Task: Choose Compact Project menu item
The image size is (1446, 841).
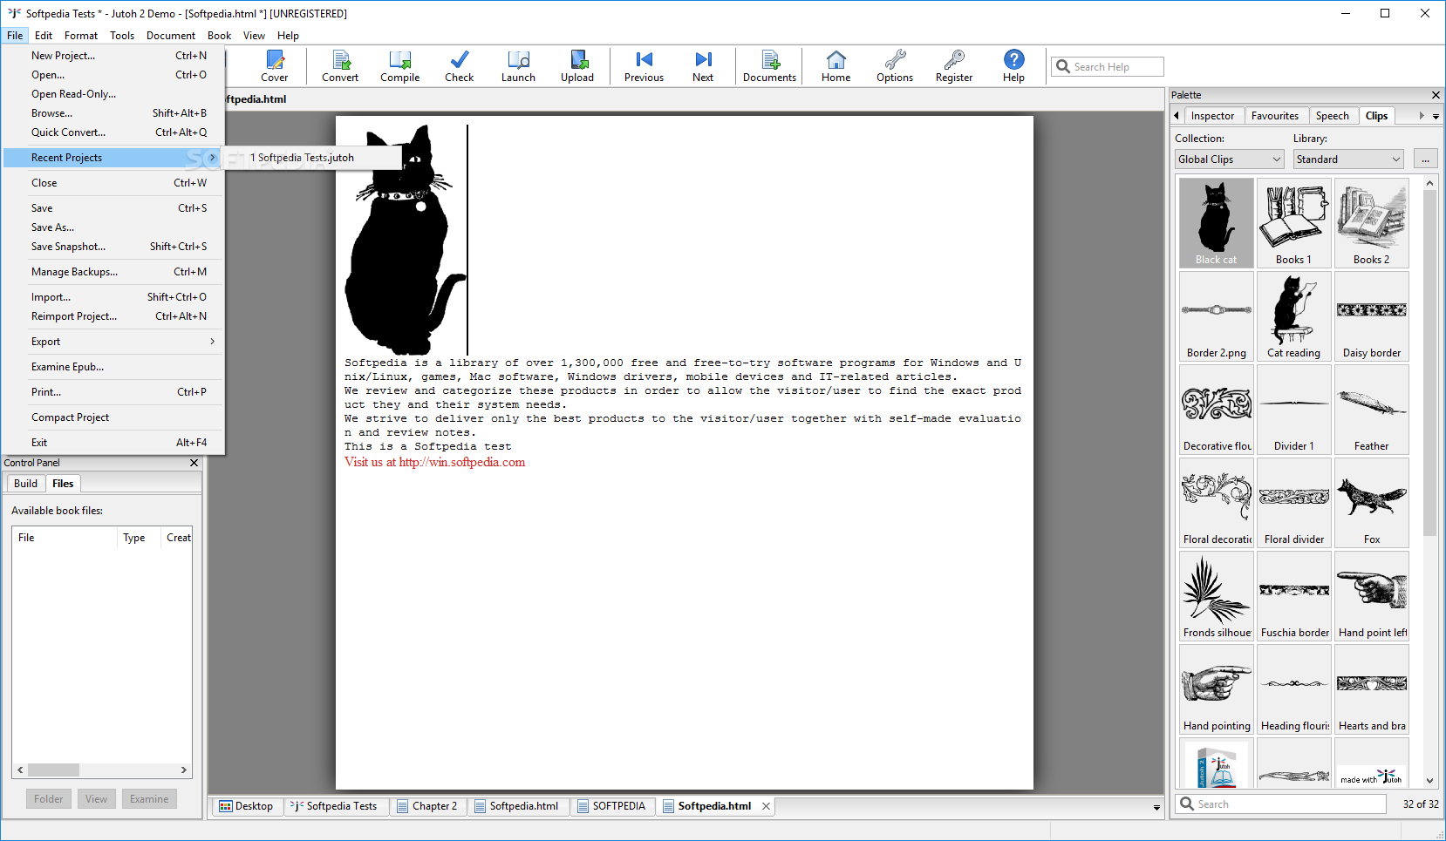Action: (114, 417)
